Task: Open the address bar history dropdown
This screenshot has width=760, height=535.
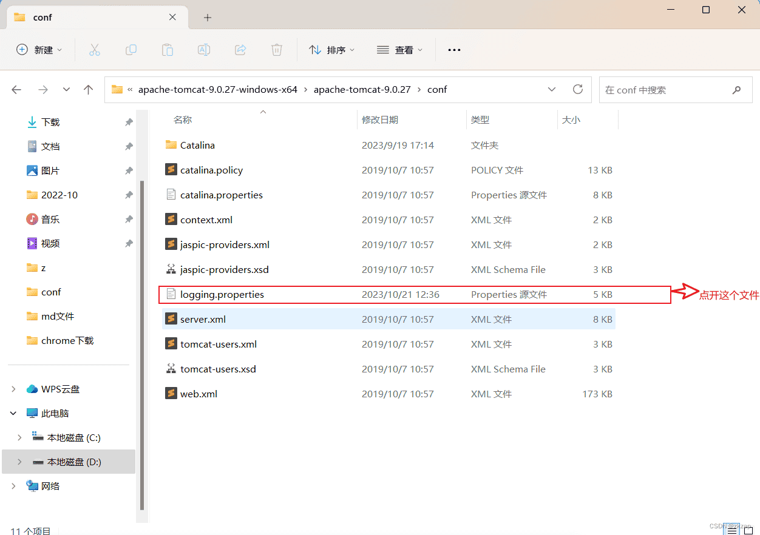Action: [552, 89]
